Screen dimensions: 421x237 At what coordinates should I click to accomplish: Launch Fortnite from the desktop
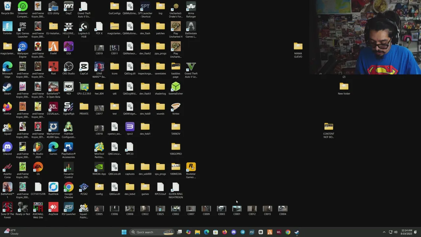pyautogui.click(x=7, y=29)
